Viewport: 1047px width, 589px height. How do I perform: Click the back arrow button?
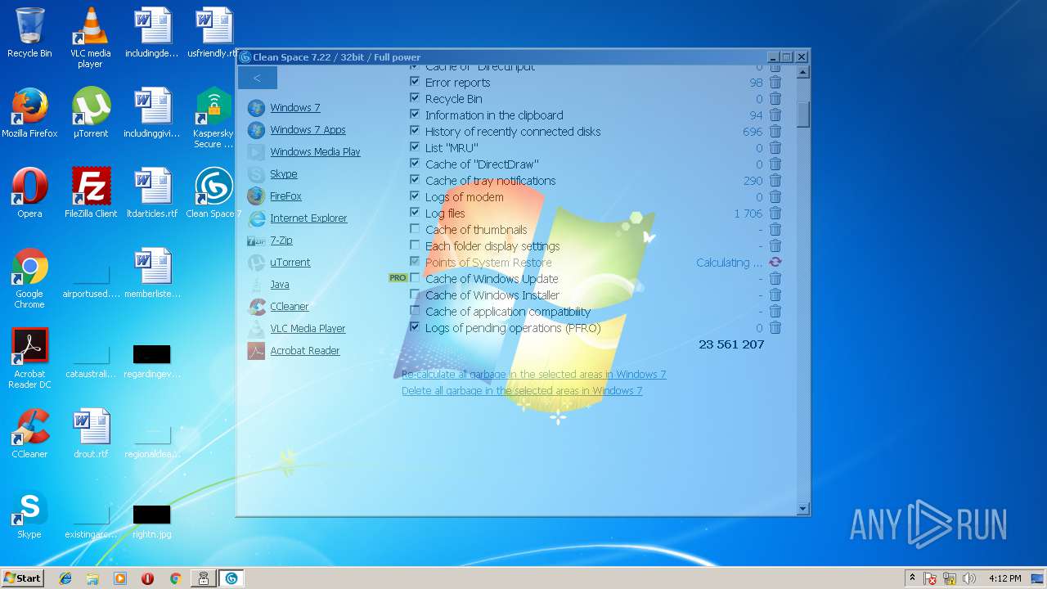pos(257,78)
